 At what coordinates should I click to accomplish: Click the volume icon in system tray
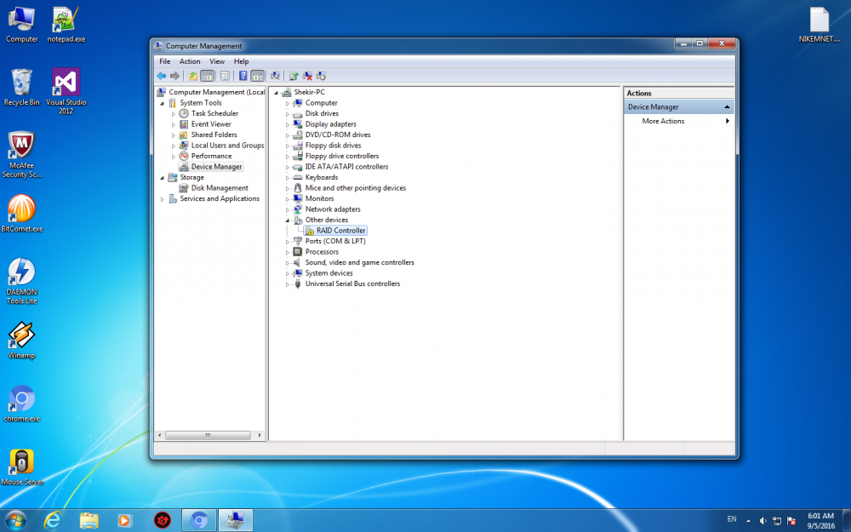[x=762, y=521]
